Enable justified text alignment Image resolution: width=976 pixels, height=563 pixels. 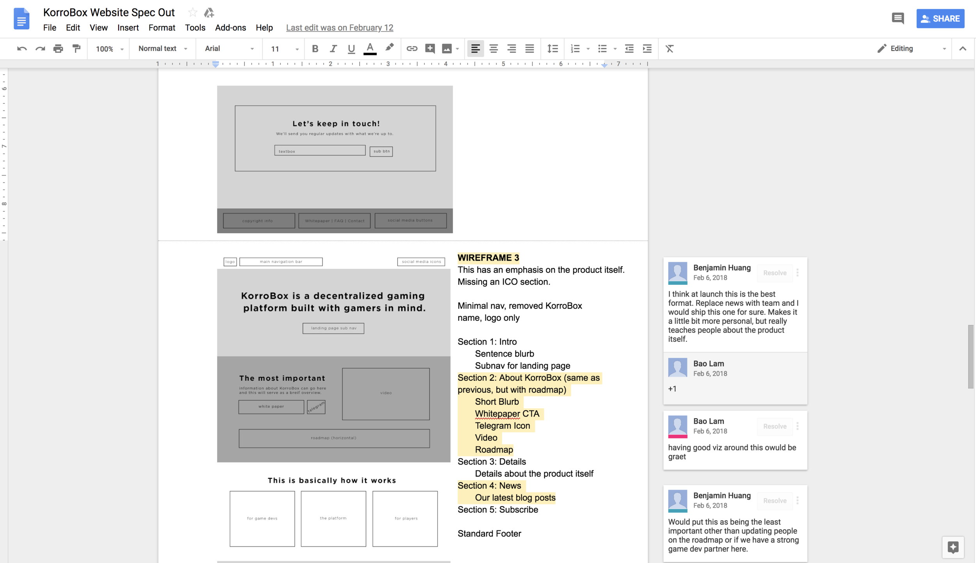(x=529, y=49)
